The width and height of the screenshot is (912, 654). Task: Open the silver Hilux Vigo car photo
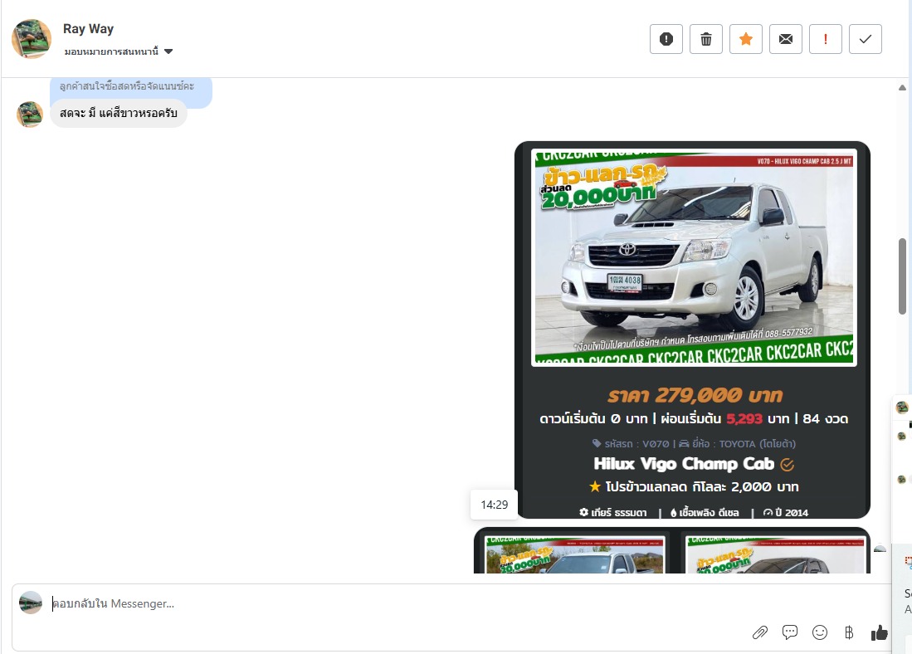click(694, 257)
